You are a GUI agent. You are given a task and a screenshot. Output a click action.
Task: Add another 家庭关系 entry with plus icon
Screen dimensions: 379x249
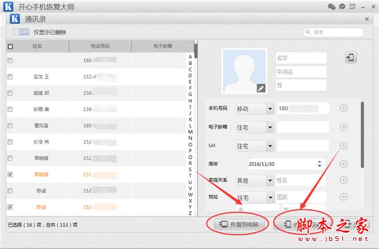click(344, 180)
